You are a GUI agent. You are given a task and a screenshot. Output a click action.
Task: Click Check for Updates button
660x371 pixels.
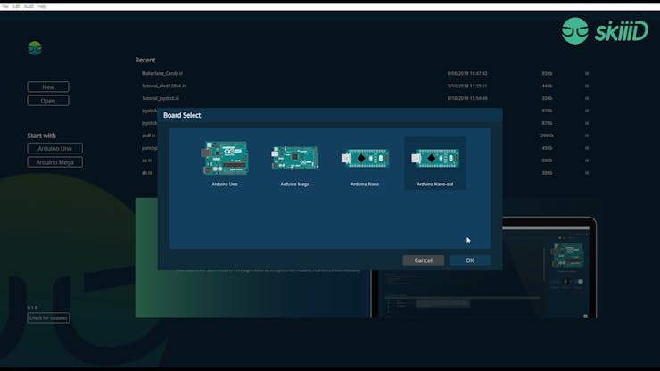tap(48, 318)
